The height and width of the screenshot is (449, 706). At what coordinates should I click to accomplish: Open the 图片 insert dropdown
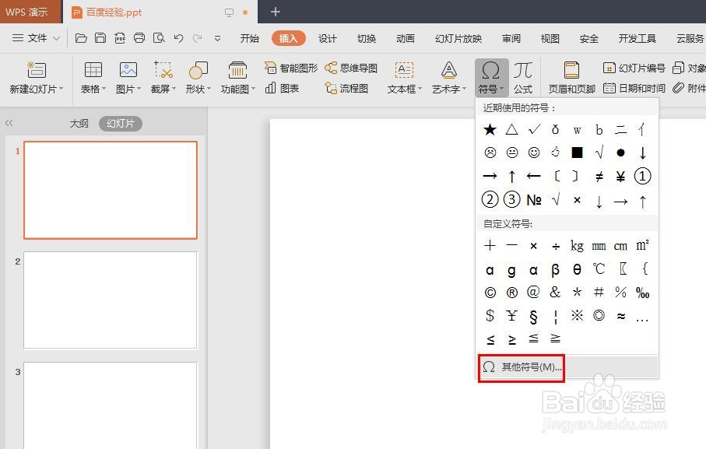[128, 77]
